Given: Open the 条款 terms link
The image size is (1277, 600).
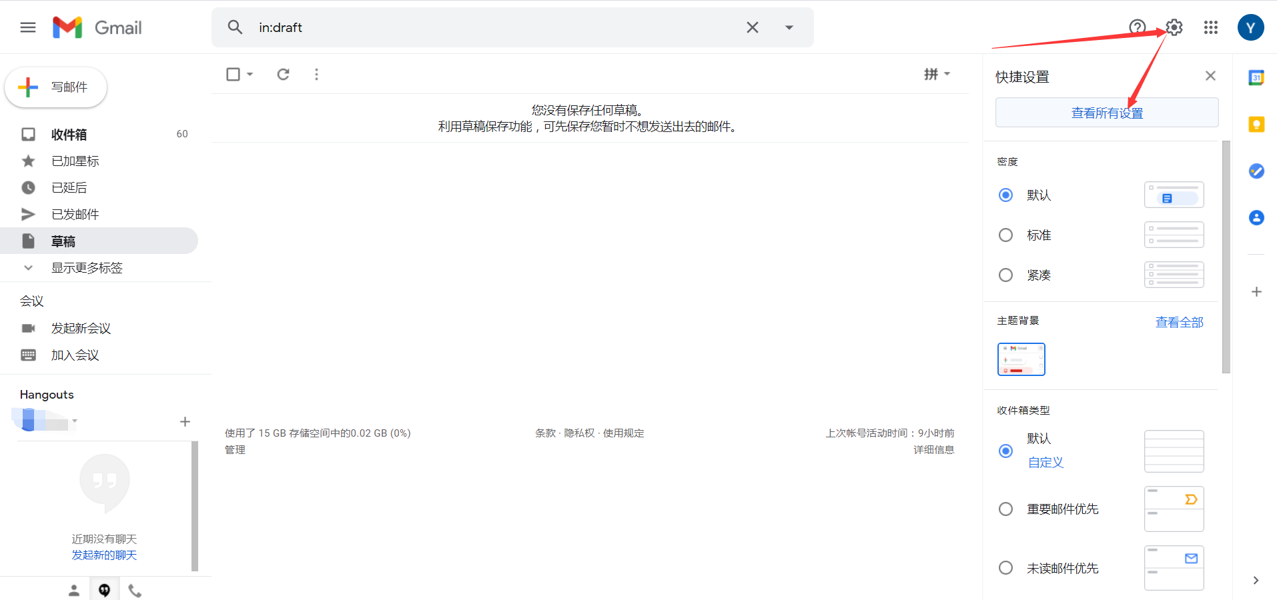Looking at the screenshot, I should [545, 433].
